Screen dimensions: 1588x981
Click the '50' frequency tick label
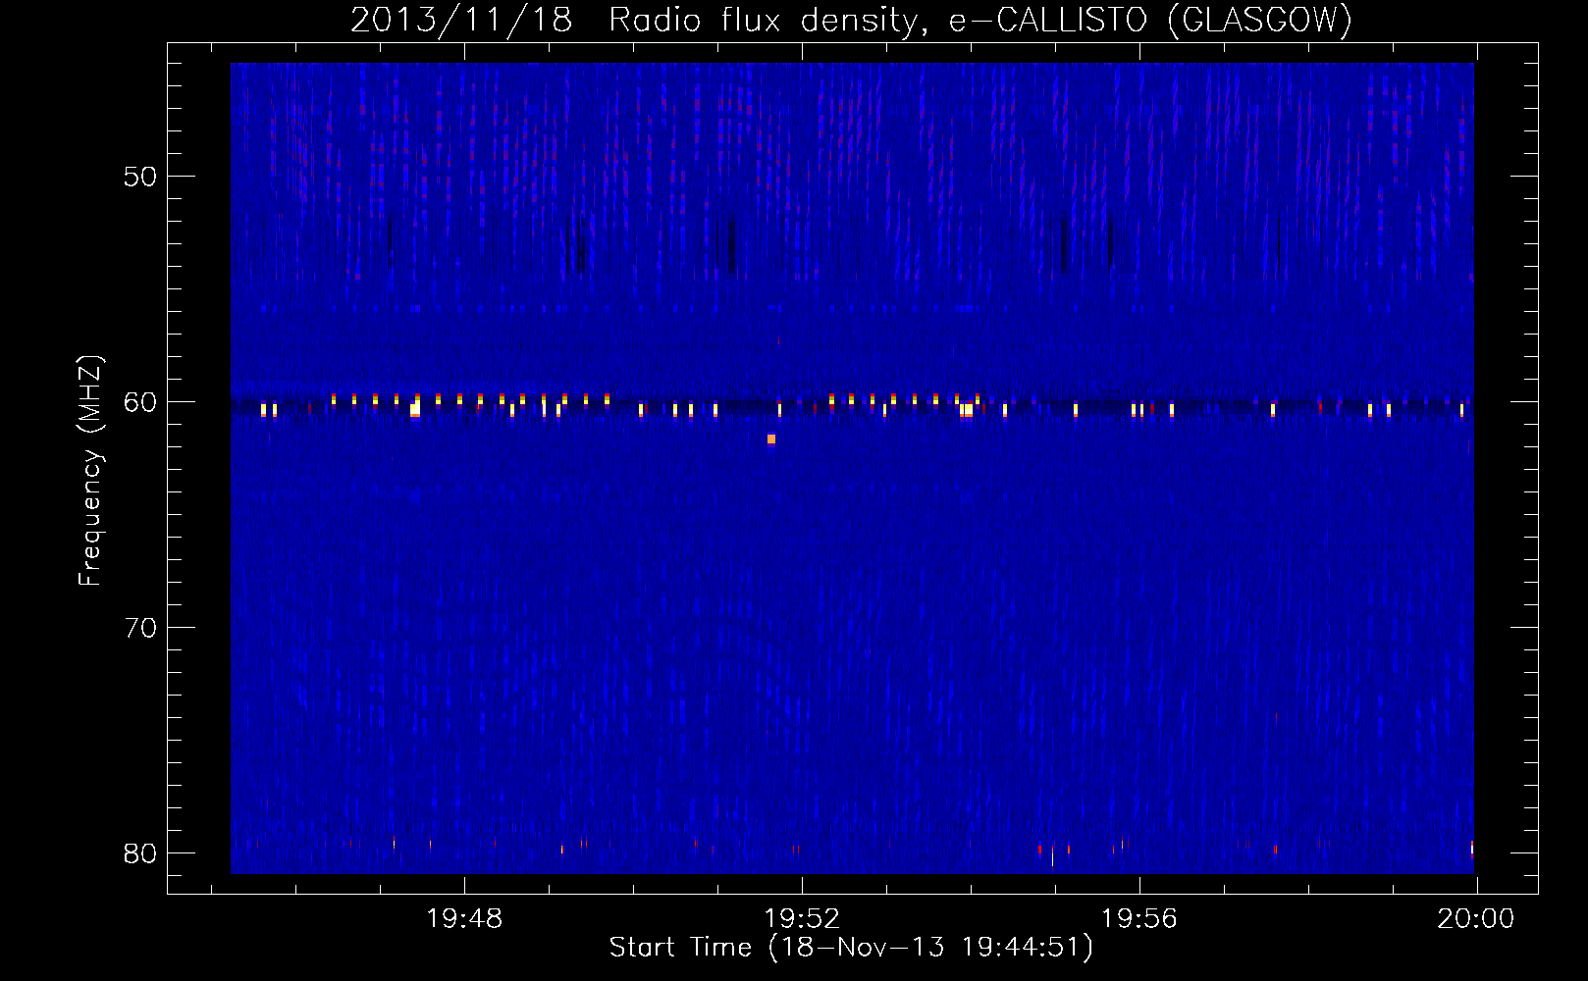tap(140, 177)
